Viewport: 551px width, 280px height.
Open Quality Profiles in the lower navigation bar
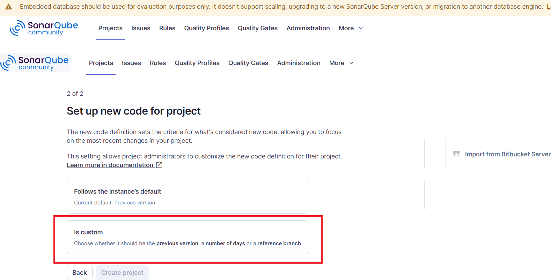tap(197, 63)
